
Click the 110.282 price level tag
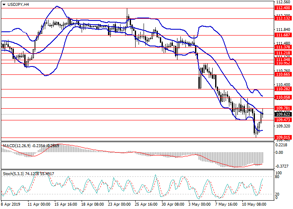click(x=283, y=89)
